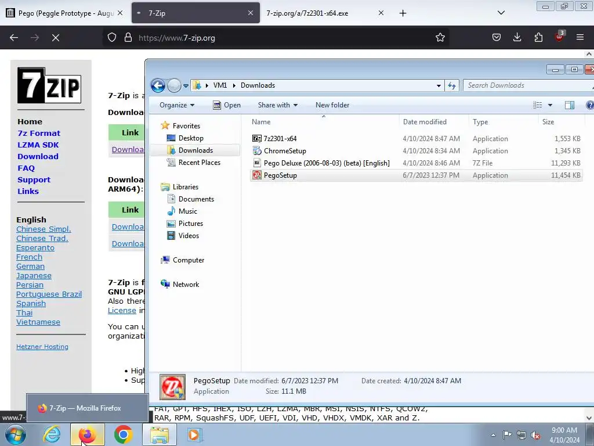Open Share with menu
The width and height of the screenshot is (594, 446).
[x=278, y=105]
